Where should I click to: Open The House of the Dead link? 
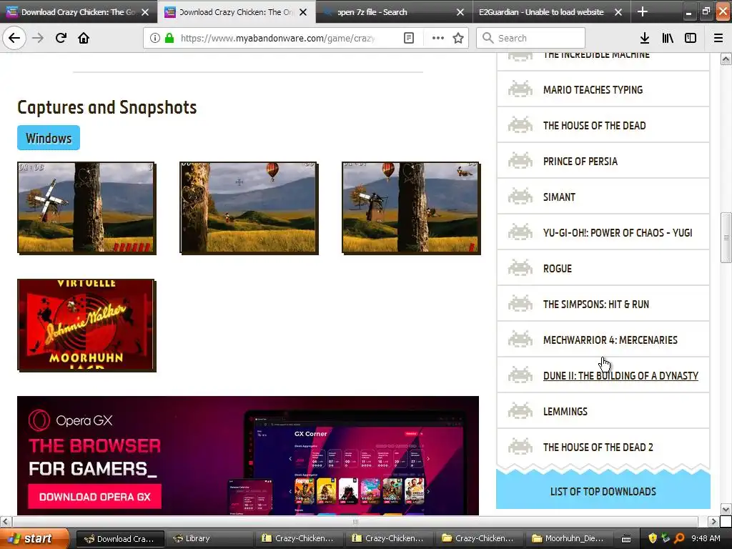[x=594, y=126]
